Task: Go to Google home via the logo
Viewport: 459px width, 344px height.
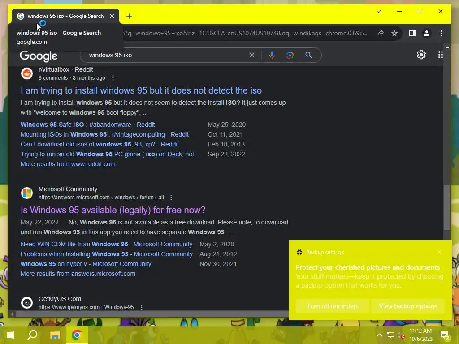Action: [39, 56]
